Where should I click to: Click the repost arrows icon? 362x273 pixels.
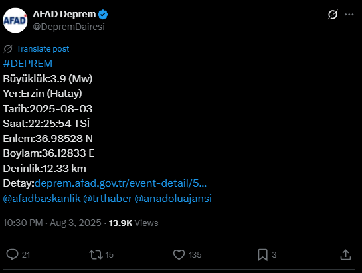click(x=96, y=255)
